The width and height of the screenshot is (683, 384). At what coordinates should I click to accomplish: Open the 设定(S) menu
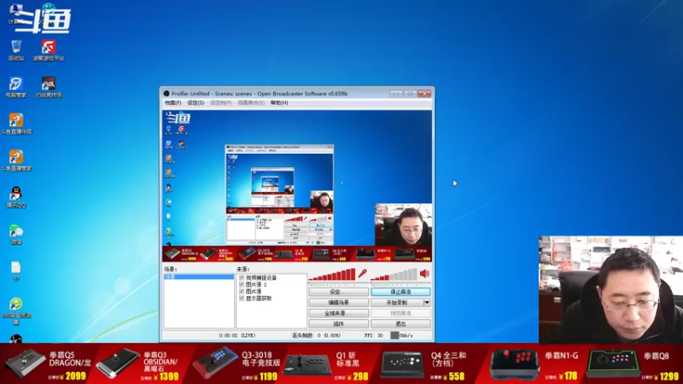pyautogui.click(x=196, y=102)
